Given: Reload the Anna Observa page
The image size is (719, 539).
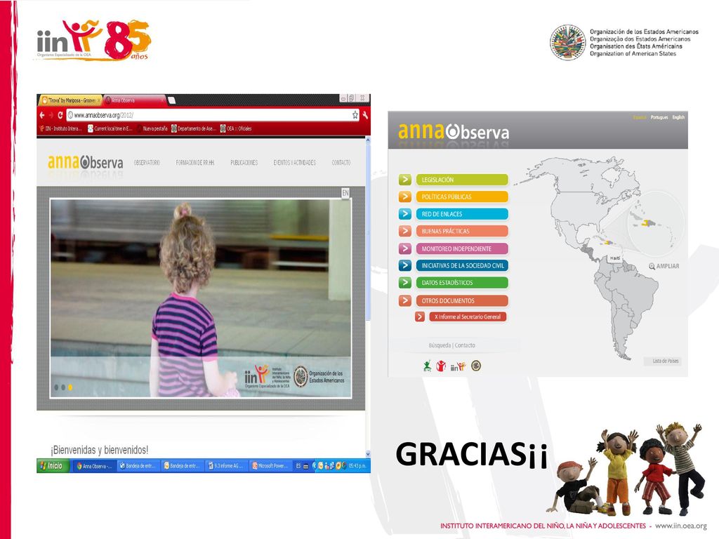Looking at the screenshot, I should (60, 116).
